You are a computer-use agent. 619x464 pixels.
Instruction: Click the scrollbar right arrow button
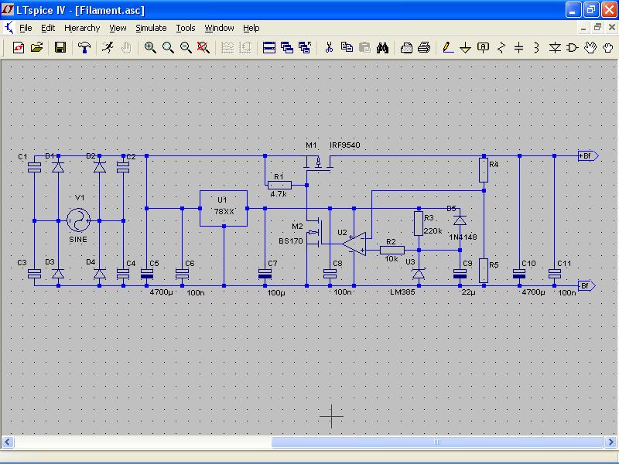pyautogui.click(x=610, y=442)
